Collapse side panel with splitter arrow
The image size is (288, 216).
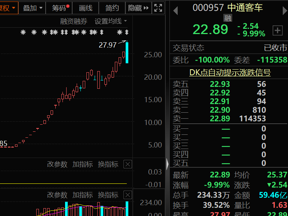(x=167, y=163)
